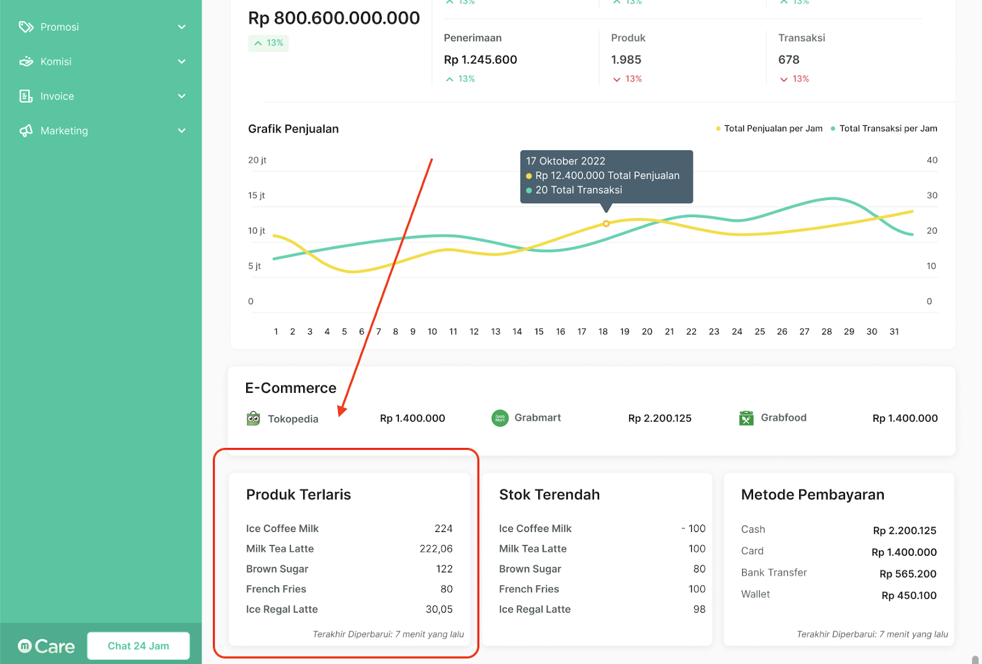Click the Stok Terendah heading
The image size is (982, 664).
coord(549,495)
